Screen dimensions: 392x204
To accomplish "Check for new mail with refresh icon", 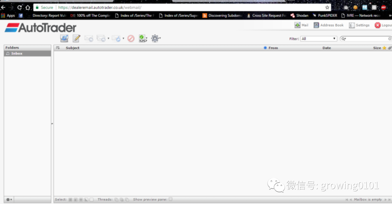I will click(64, 38).
